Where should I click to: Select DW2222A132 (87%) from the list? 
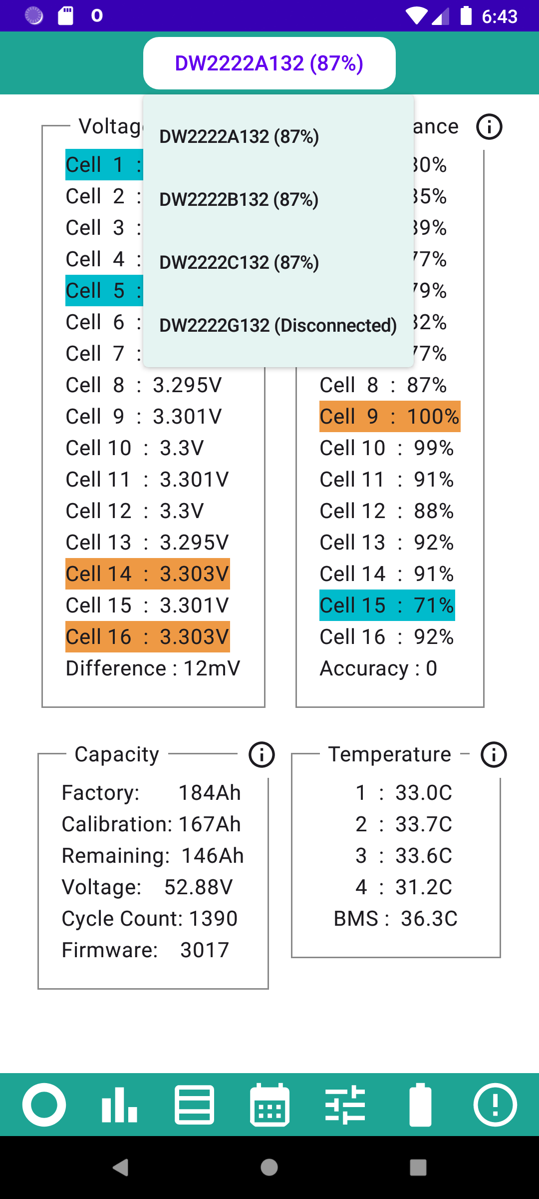click(x=278, y=136)
